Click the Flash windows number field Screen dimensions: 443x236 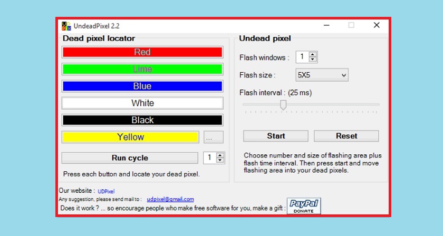302,57
